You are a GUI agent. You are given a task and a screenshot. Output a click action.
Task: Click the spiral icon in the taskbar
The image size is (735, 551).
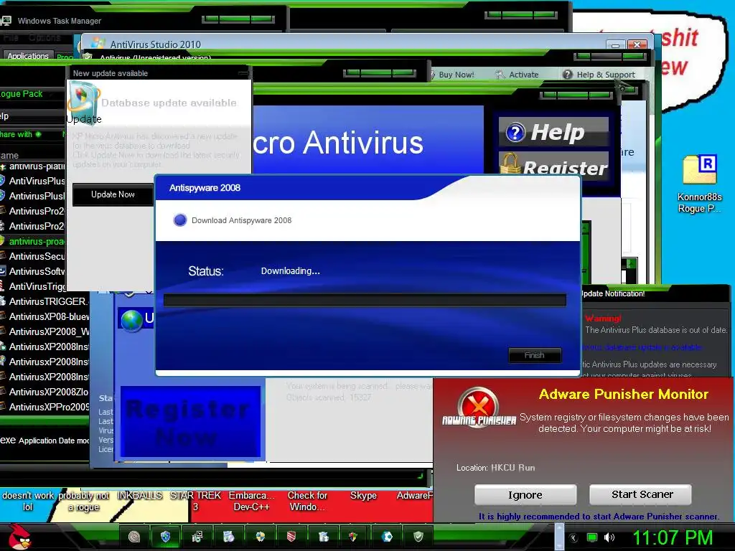click(x=134, y=537)
